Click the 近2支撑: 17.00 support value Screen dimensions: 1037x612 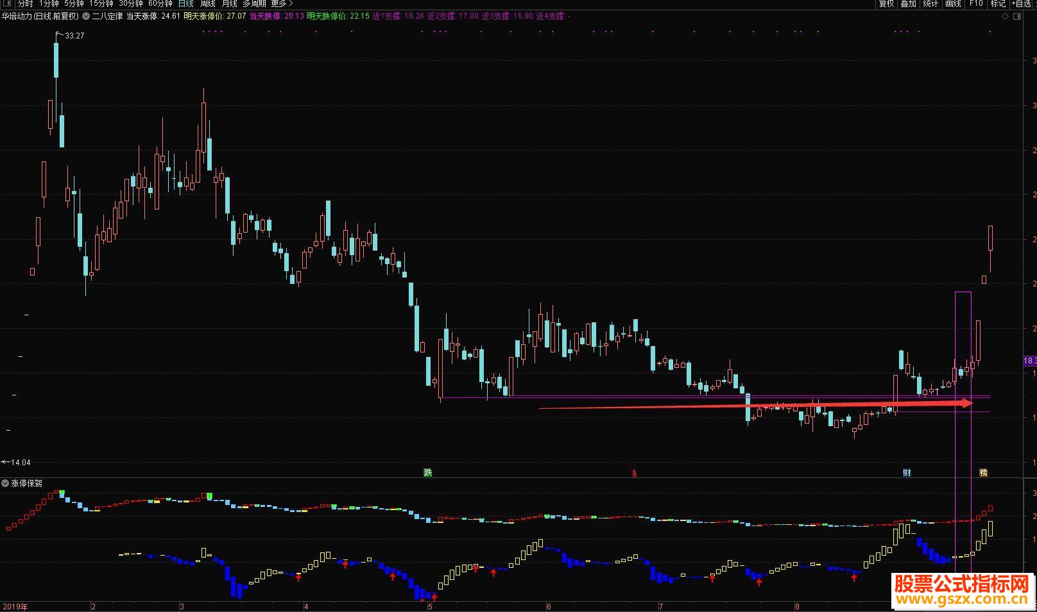(x=453, y=16)
